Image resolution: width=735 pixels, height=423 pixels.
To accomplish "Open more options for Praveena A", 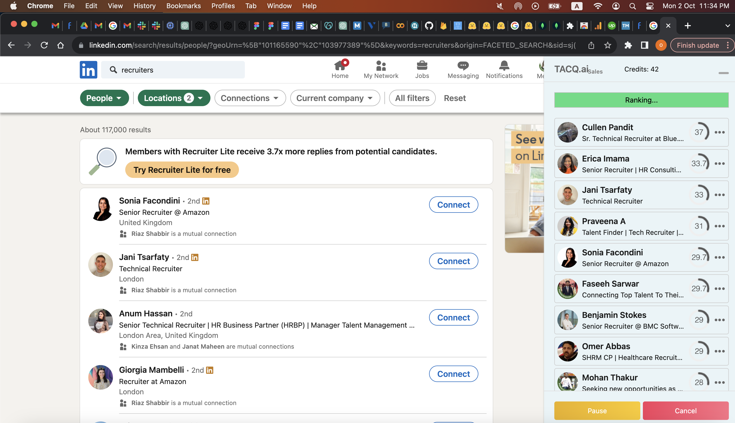I will [719, 226].
